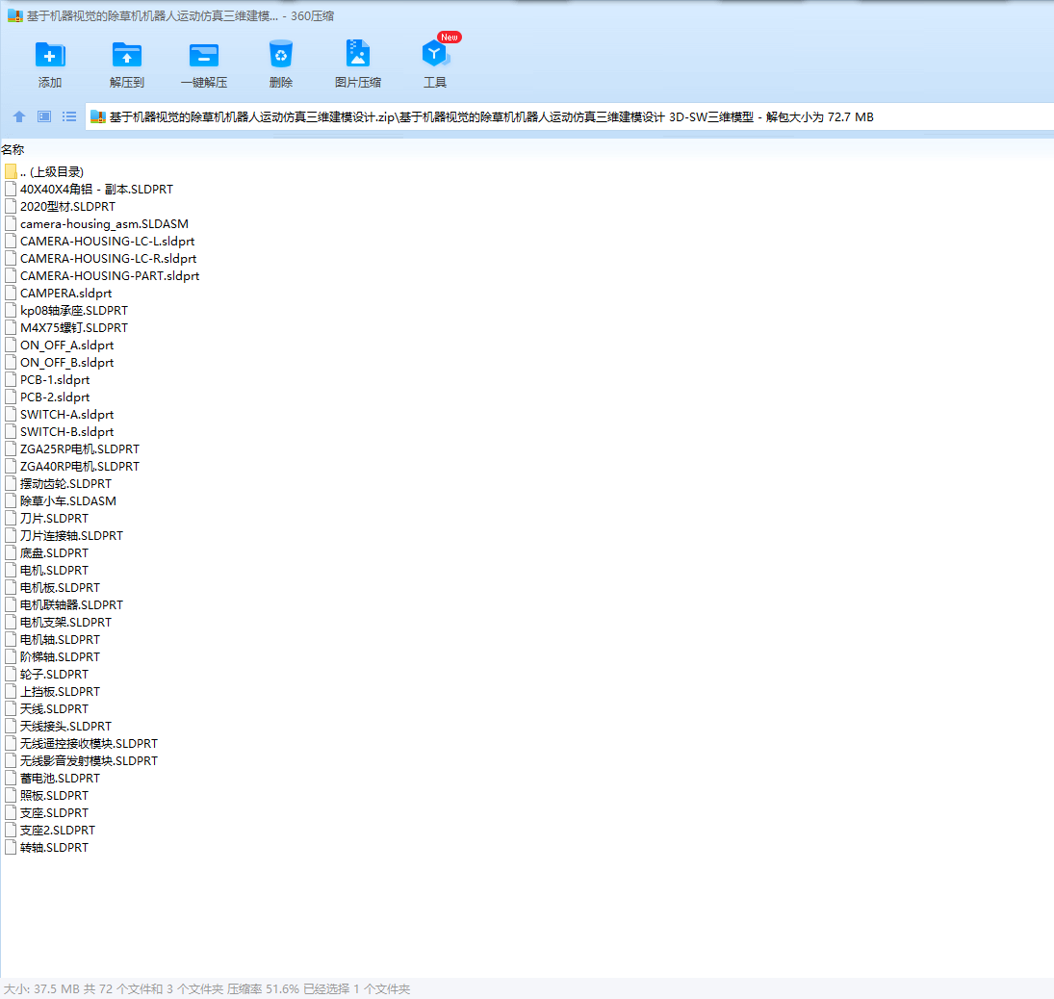The width and height of the screenshot is (1054, 999).
Task: Select 无线遥控接收模块.SLDPRT file
Action: coord(89,744)
